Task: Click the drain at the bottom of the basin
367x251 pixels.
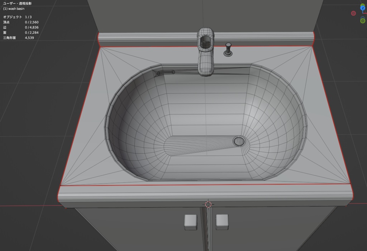Action: coord(239,142)
